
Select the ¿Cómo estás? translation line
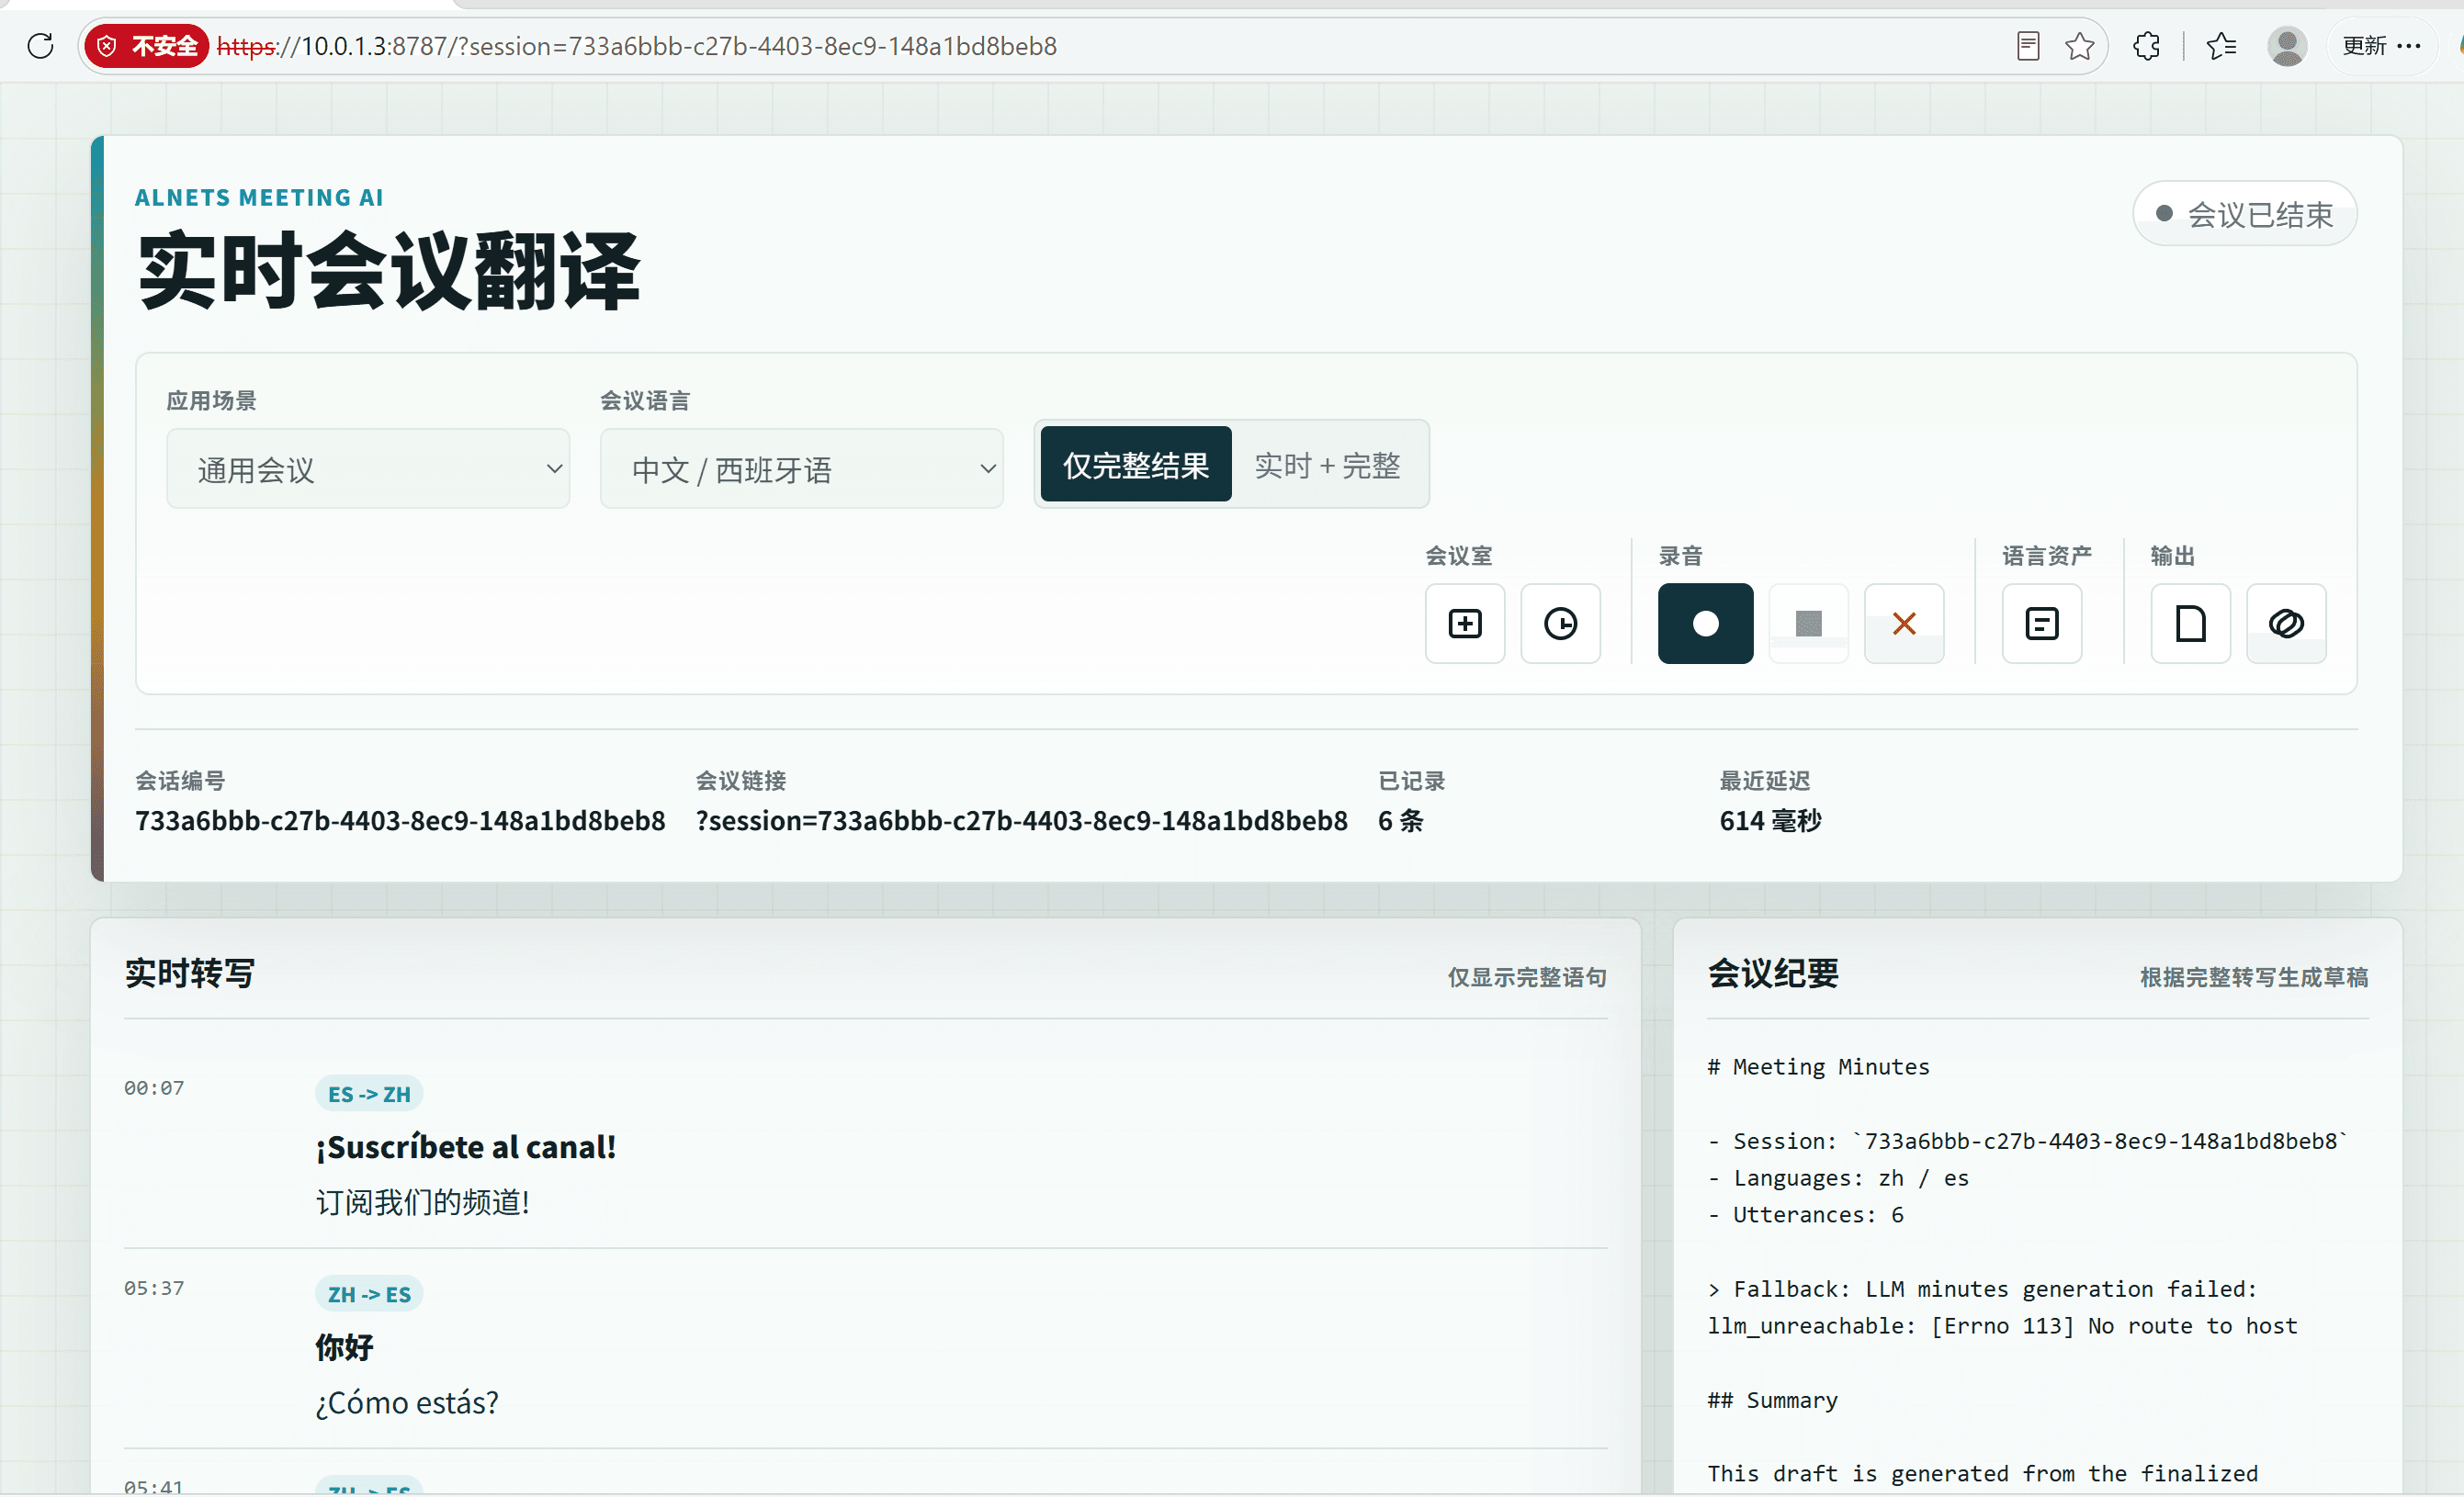(407, 1402)
